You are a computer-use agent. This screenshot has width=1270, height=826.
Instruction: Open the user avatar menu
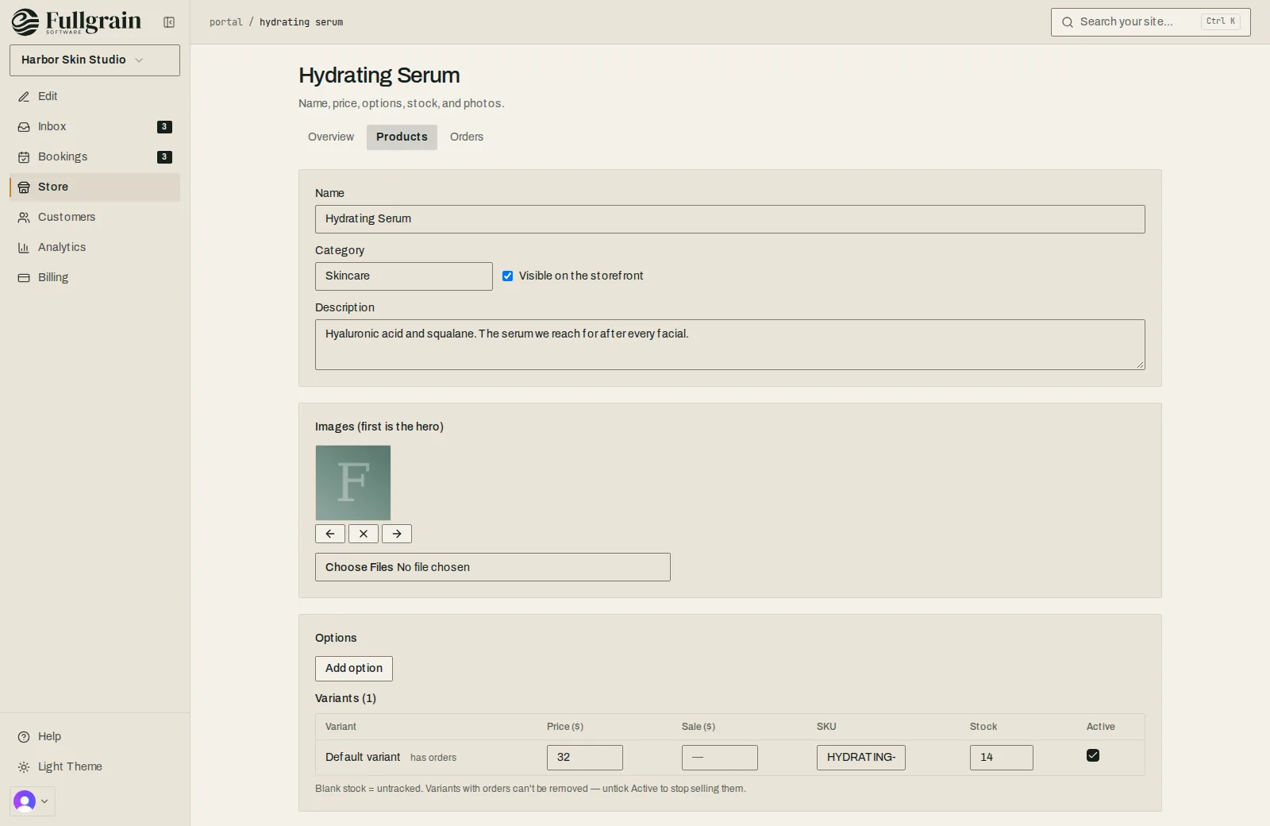point(33,801)
